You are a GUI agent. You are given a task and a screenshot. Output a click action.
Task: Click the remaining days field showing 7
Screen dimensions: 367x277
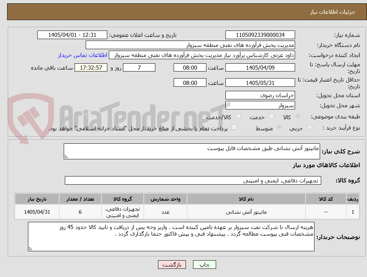[139, 68]
